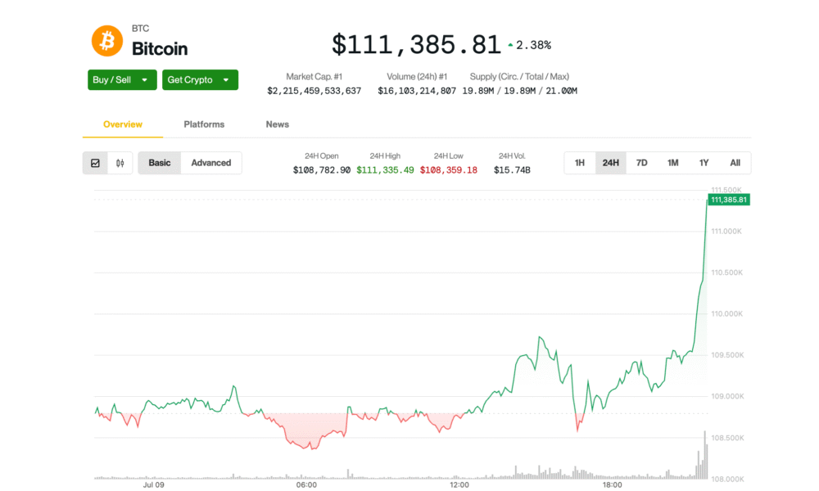
Task: Click the green 111,385.81 price tag
Action: coord(729,200)
